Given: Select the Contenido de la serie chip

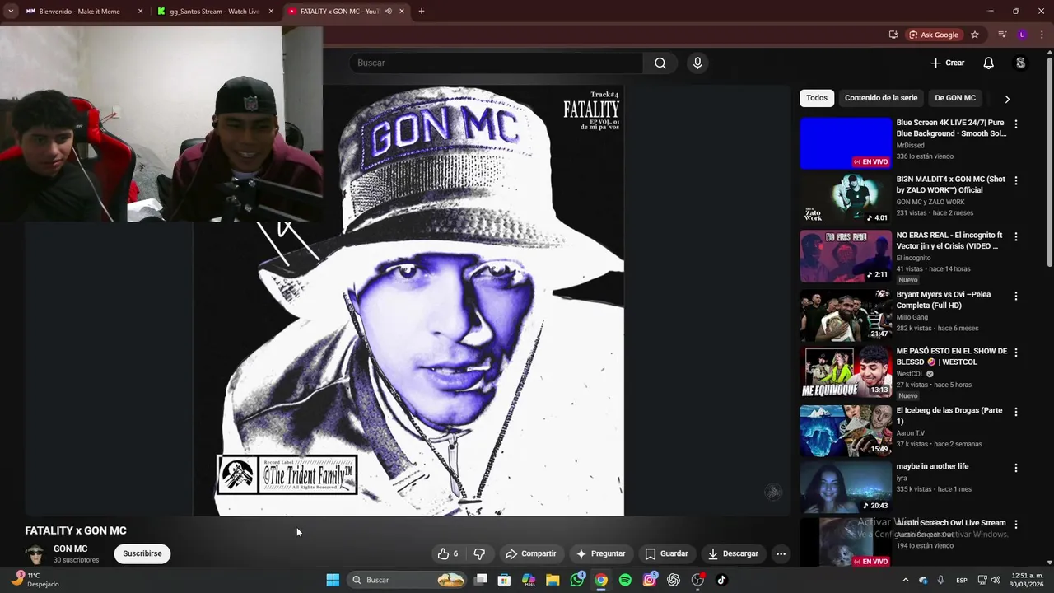Looking at the screenshot, I should tap(880, 98).
